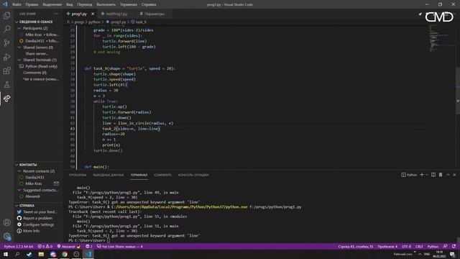Open the Testing flask view
The height and width of the screenshot is (259, 460).
pyautogui.click(x=6, y=85)
